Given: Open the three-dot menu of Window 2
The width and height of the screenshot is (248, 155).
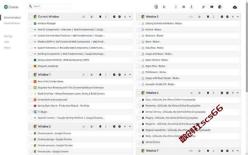Looking at the screenshot, I should click(106, 127).
